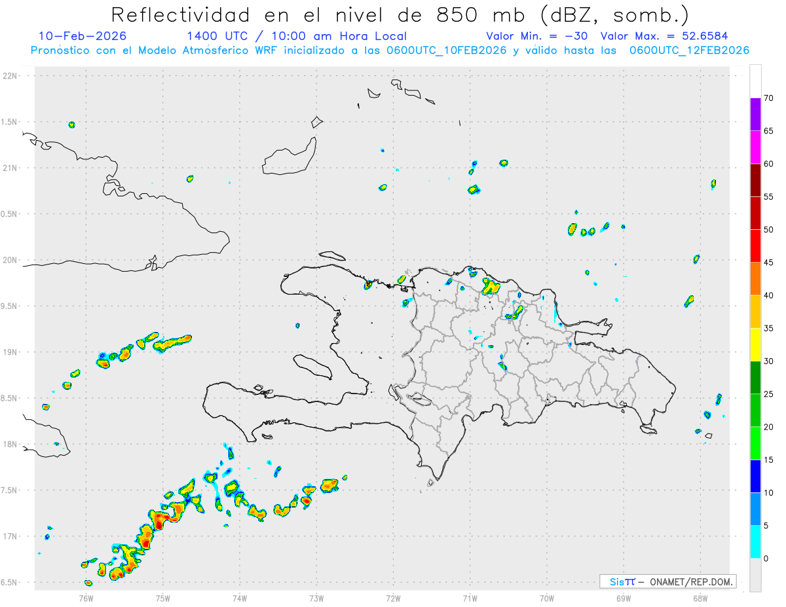Click the colorbar value '25'
This screenshot has width=786, height=607.
(769, 394)
